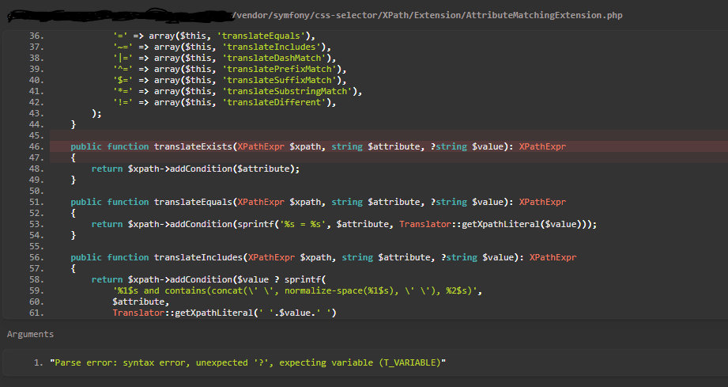Select the Parse error syntax error message
728x387 pixels.
(248, 362)
